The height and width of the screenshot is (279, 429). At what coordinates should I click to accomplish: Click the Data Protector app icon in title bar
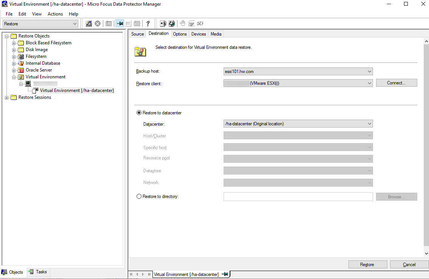click(x=5, y=4)
